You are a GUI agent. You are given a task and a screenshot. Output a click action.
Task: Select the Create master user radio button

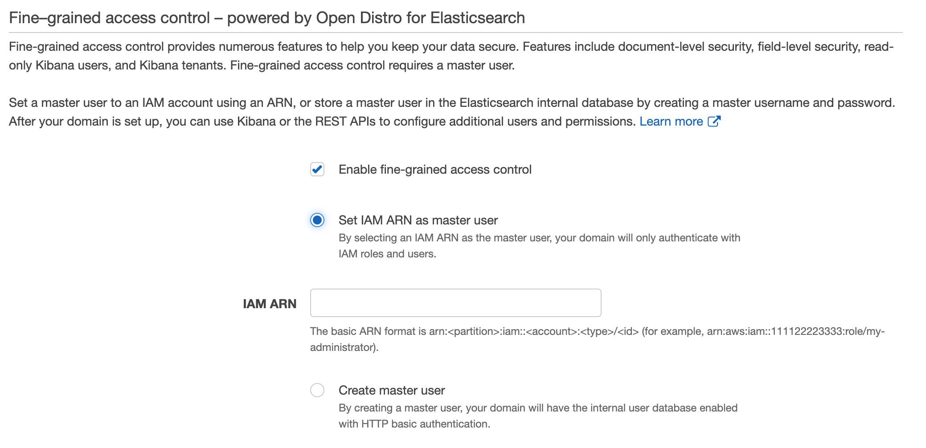pos(317,390)
